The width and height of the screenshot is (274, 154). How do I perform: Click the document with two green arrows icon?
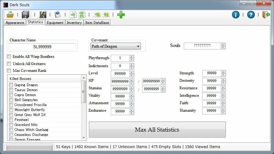81,15
